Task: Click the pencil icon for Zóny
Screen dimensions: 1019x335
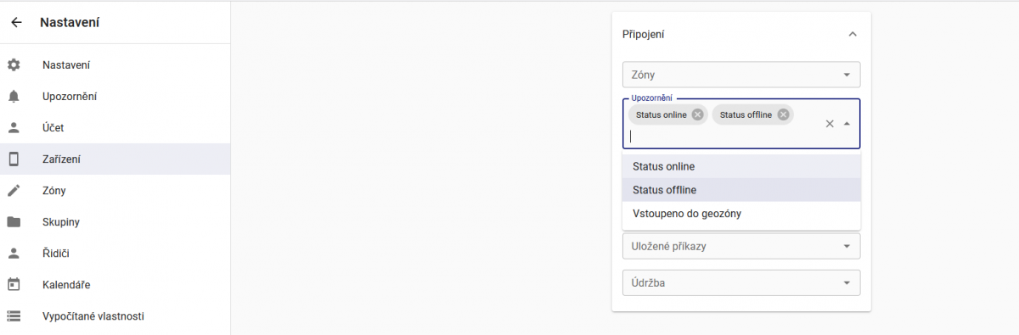Action: [14, 191]
